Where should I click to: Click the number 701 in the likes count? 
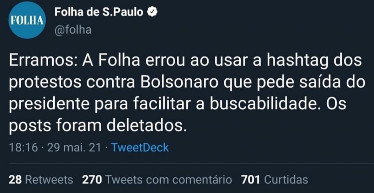(251, 180)
